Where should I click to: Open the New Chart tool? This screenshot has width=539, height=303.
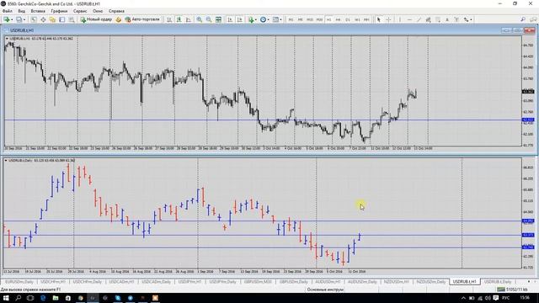7,19
